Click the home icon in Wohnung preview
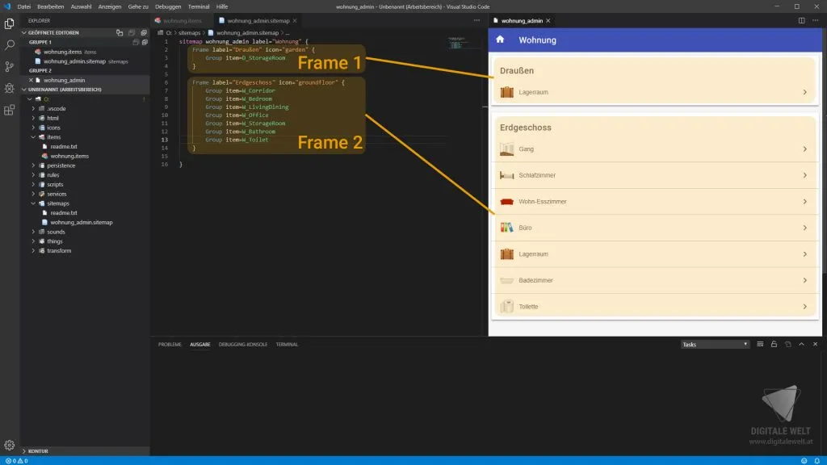 click(x=500, y=40)
